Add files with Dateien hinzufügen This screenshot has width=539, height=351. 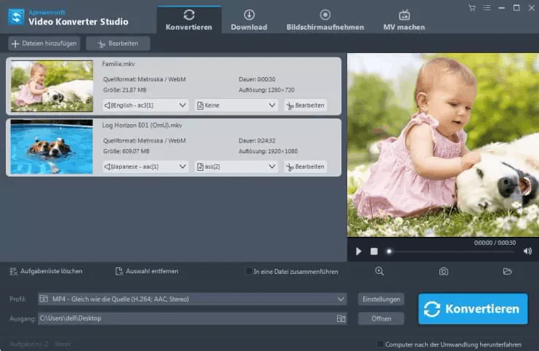44,44
